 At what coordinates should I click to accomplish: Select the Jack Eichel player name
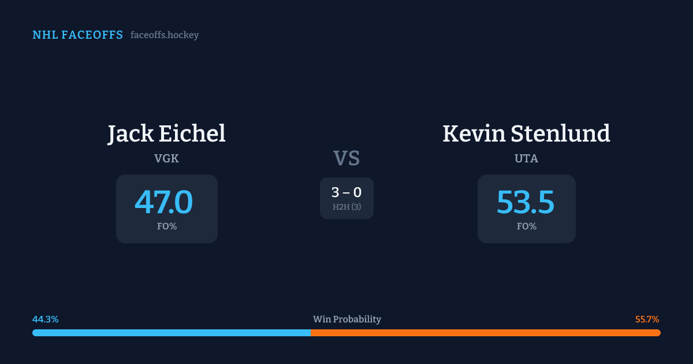click(x=166, y=133)
